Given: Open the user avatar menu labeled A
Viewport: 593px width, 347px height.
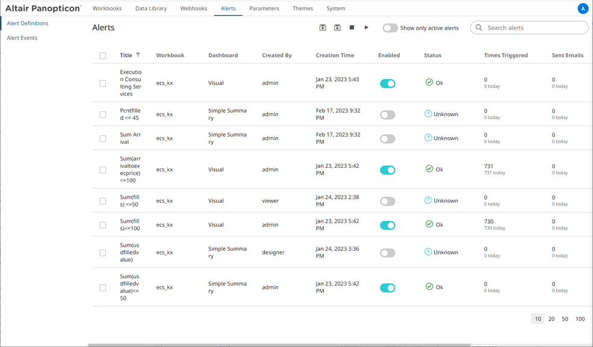Looking at the screenshot, I should tap(583, 8).
